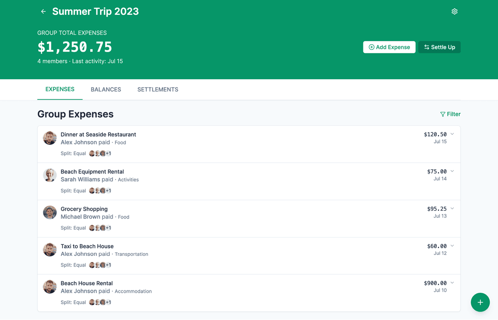Expand the Beach House Rental expense details

coord(451,283)
